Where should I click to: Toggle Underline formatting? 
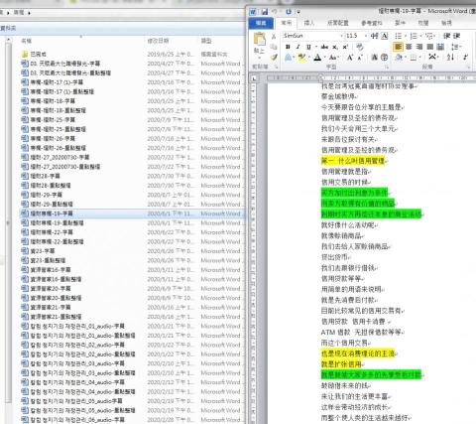click(x=308, y=47)
